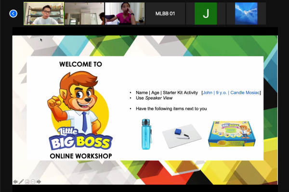Open the slideshow more options icon
Viewport: 289px width, 192px height.
(33, 182)
